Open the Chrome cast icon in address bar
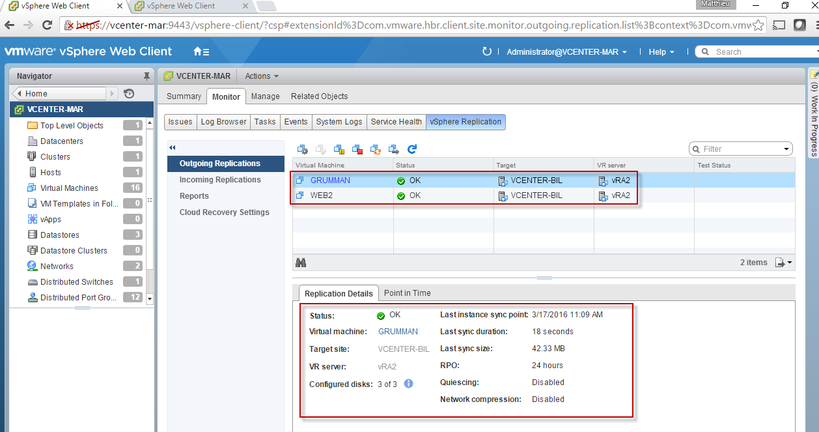 pyautogui.click(x=779, y=25)
